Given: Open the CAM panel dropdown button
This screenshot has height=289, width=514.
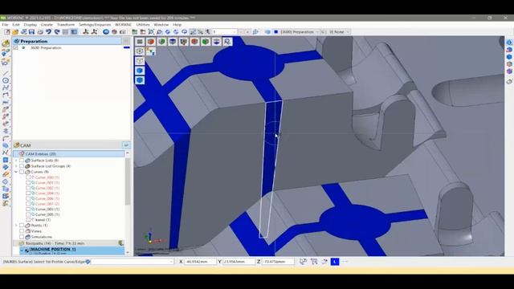Looking at the screenshot, I should [126, 145].
